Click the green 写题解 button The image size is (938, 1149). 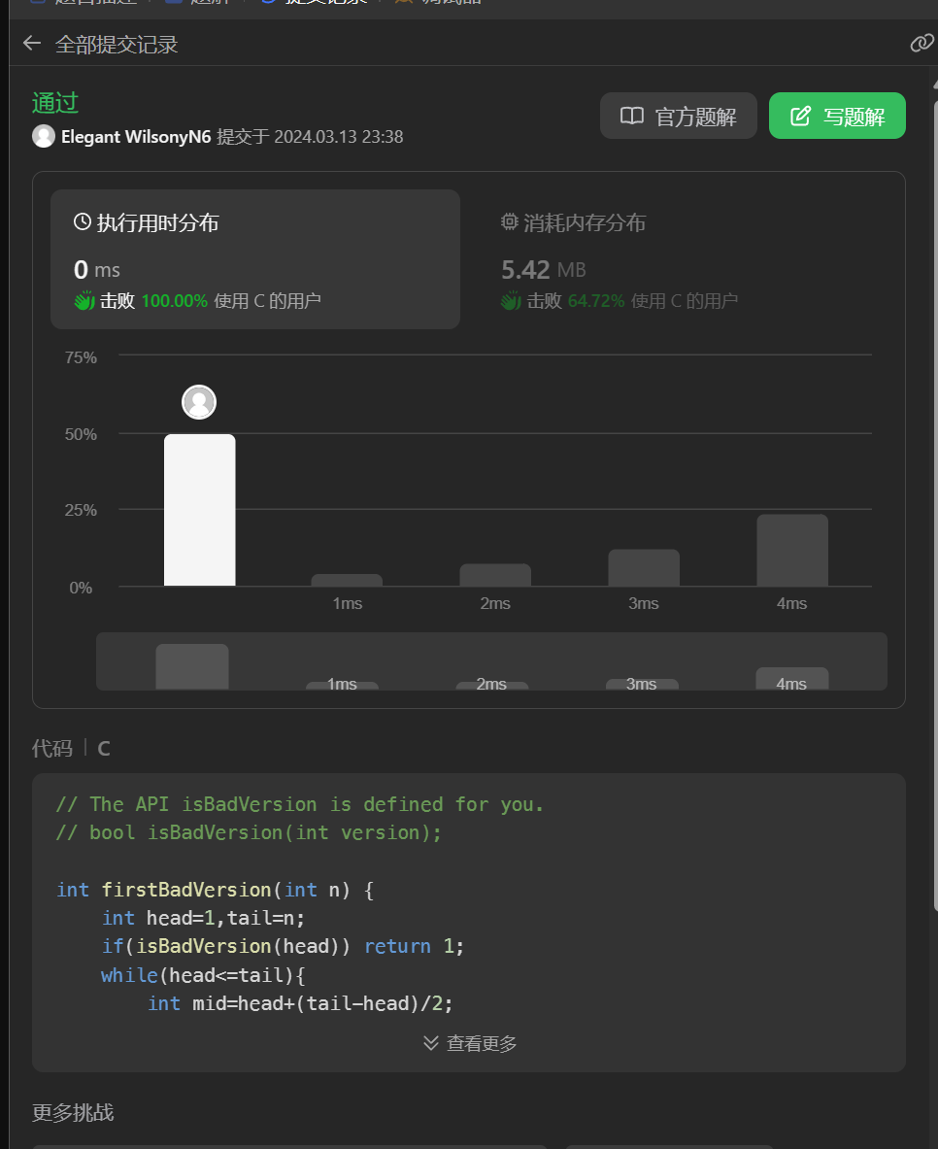point(837,117)
